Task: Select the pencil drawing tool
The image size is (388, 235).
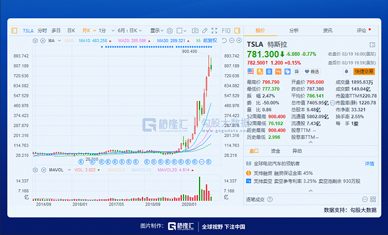Action: pyautogui.click(x=205, y=30)
